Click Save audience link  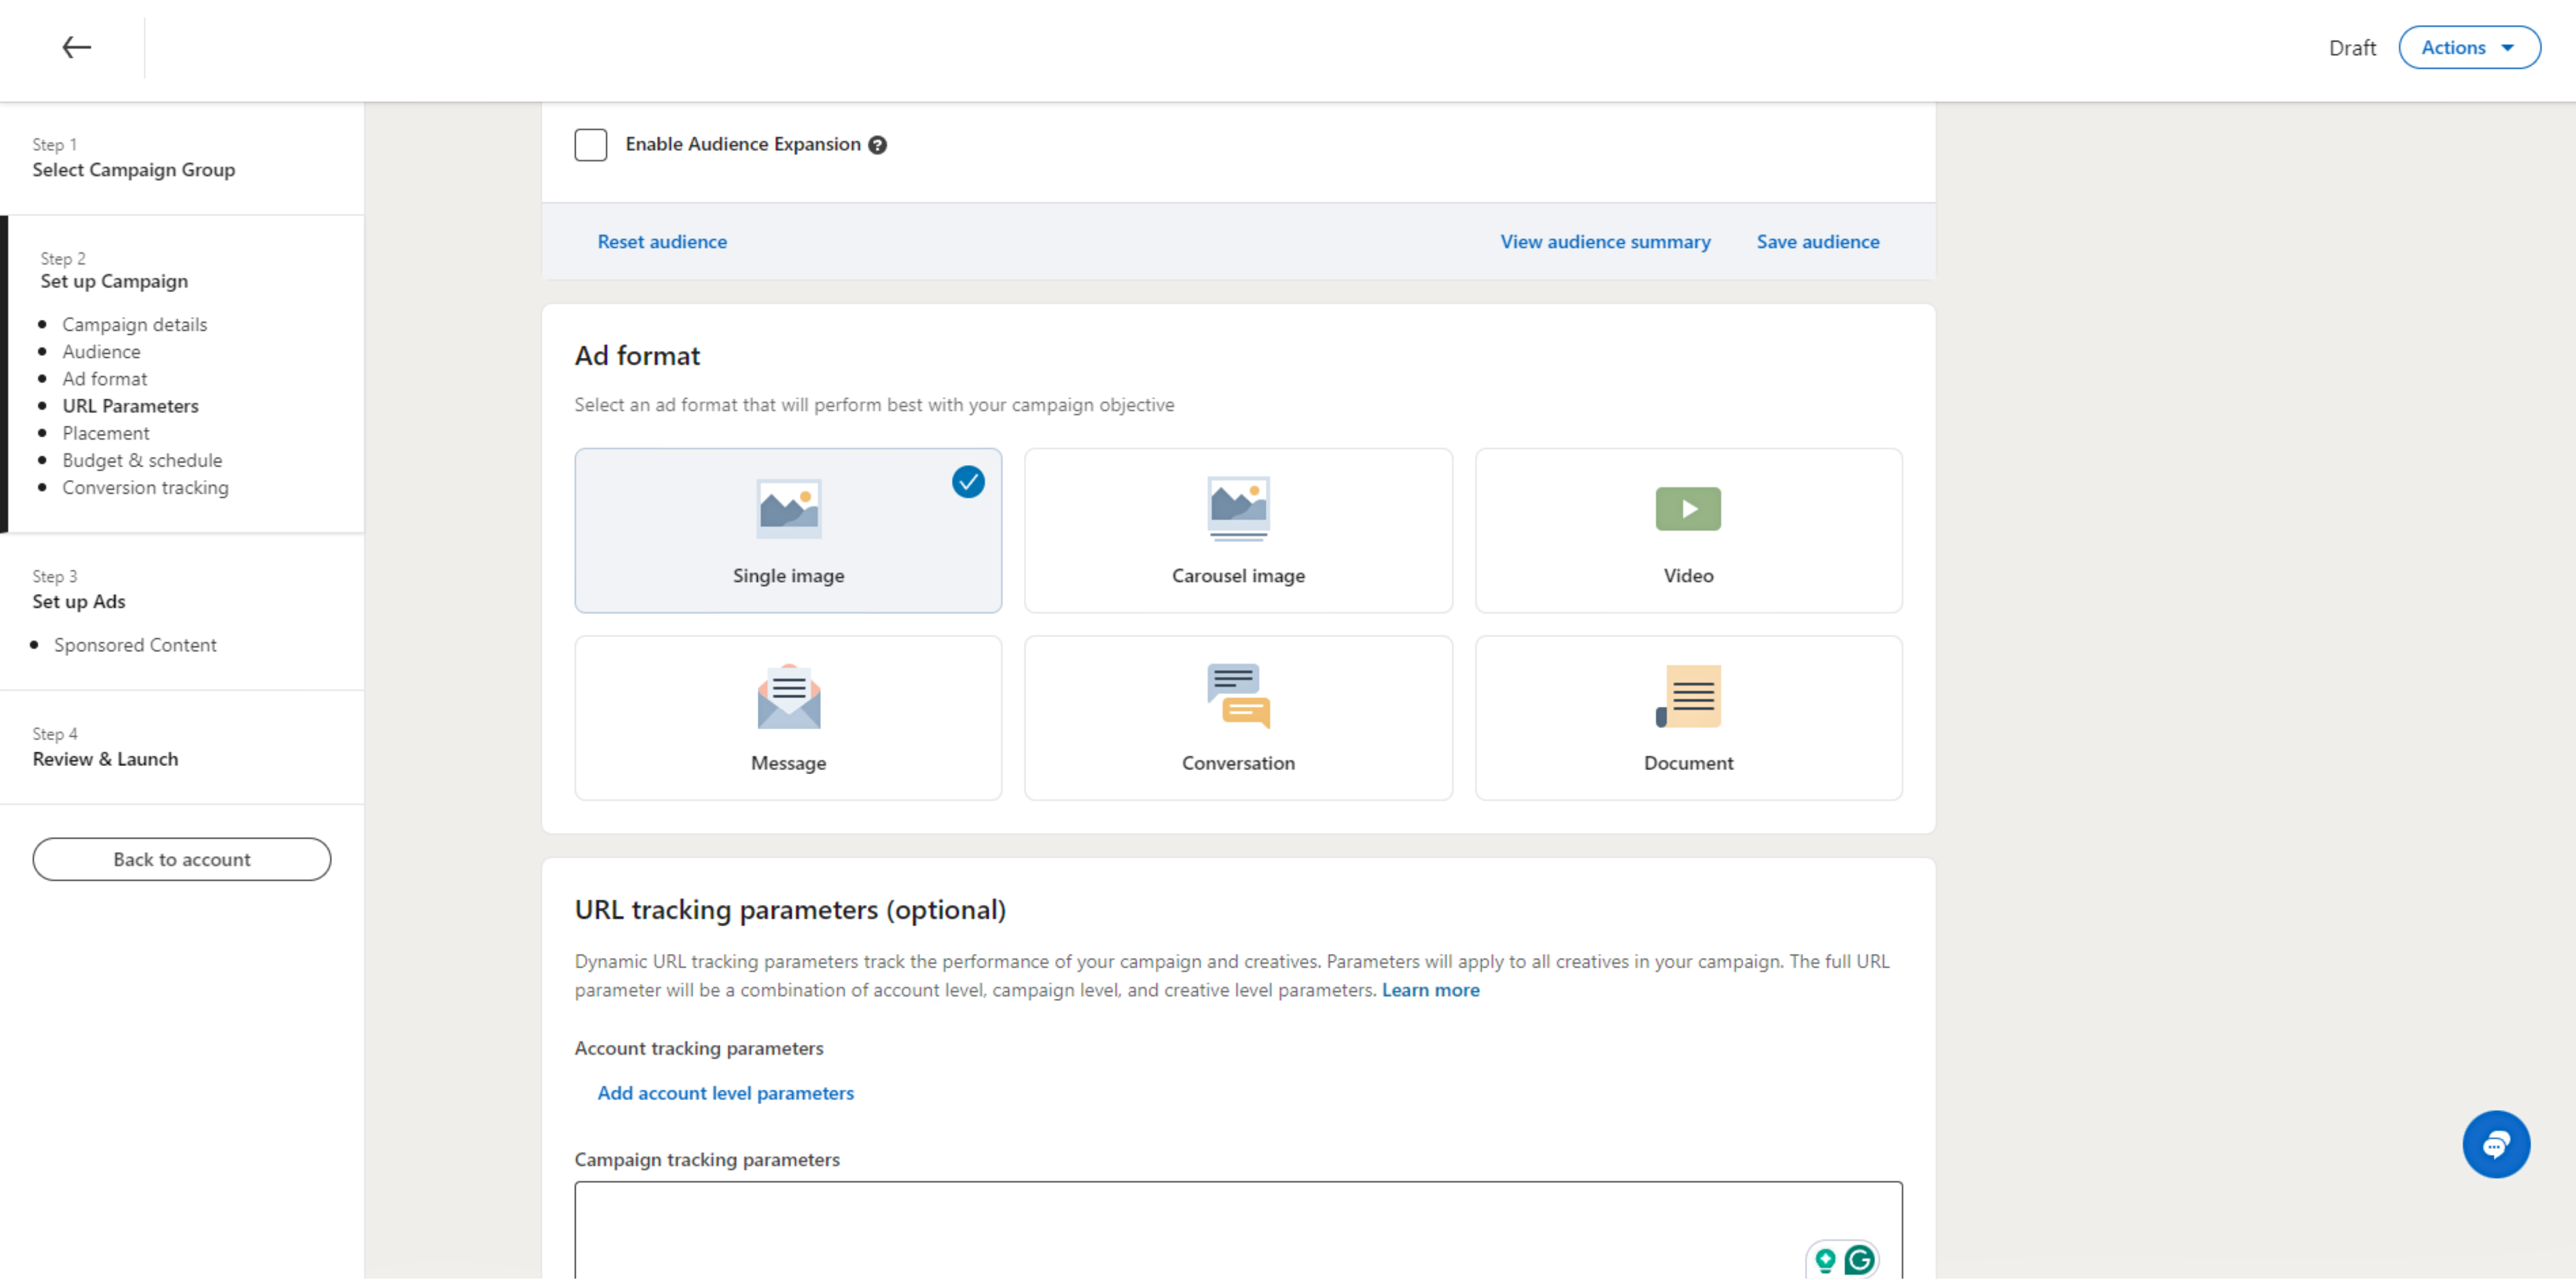coord(1818,242)
